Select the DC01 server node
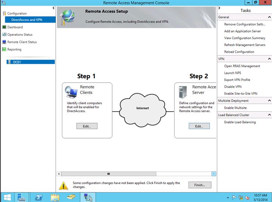This screenshot has height=202, width=272. [x=17, y=62]
